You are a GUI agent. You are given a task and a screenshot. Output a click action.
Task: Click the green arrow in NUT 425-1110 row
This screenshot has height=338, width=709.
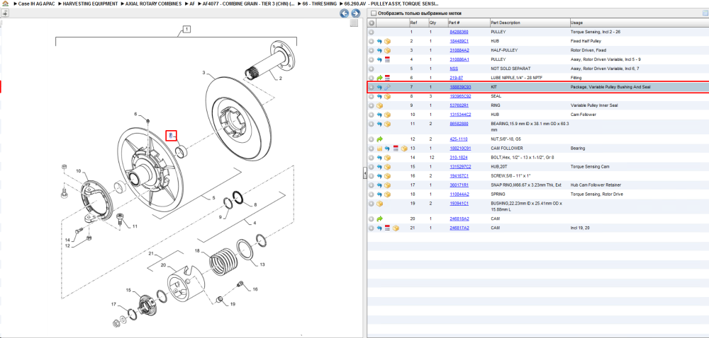tap(379, 139)
